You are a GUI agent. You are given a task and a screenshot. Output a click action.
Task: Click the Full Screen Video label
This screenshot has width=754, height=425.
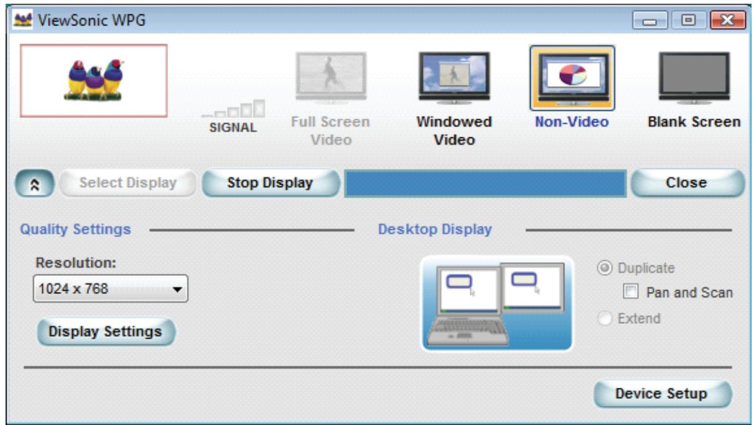[x=330, y=130]
